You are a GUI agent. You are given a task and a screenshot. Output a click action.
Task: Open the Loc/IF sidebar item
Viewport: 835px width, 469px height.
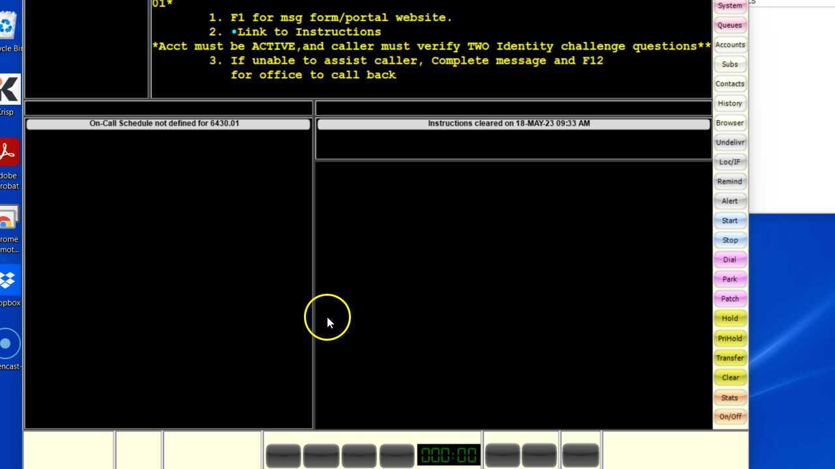click(x=729, y=162)
